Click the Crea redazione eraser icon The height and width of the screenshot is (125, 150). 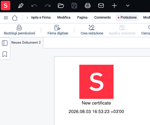tap(92, 27)
